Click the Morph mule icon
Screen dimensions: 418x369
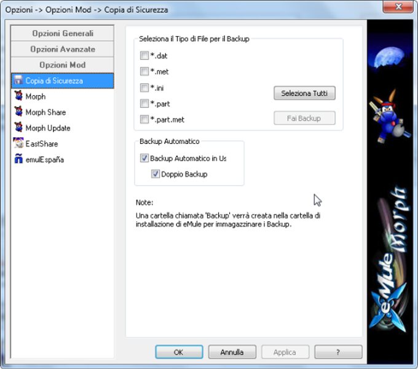18,96
